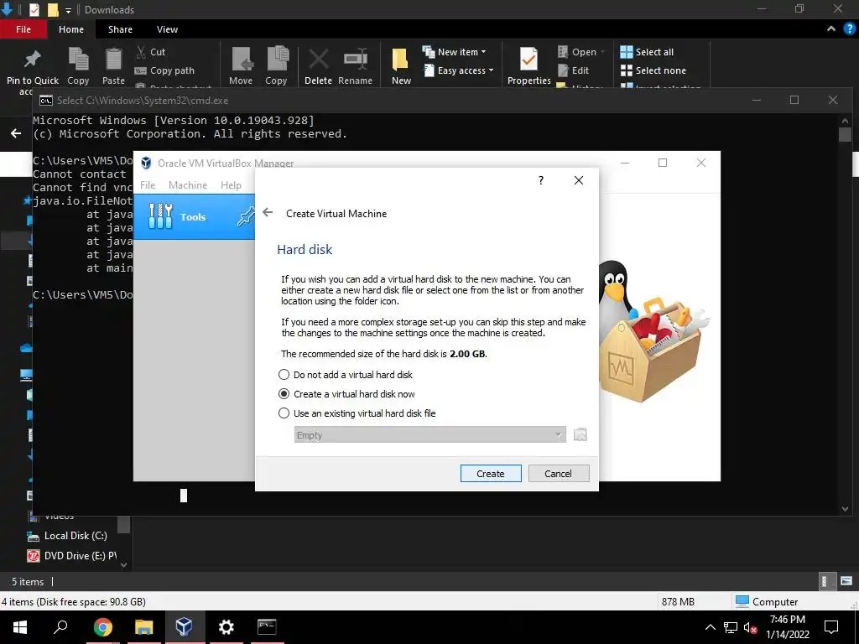Click Select none in the ribbon
This screenshot has height=644, width=859.
pos(653,70)
